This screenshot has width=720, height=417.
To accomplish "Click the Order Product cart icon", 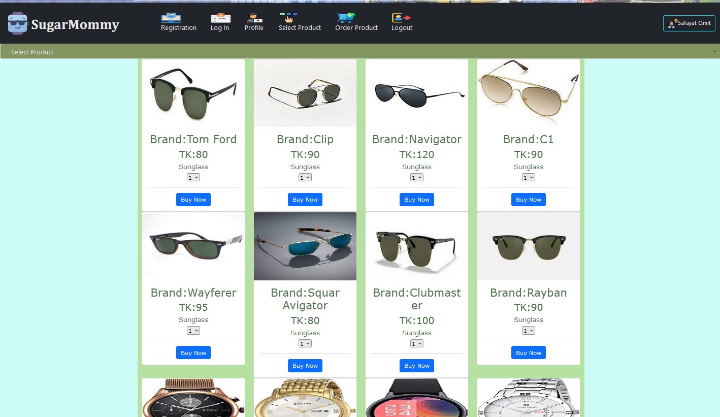I will click(x=345, y=17).
